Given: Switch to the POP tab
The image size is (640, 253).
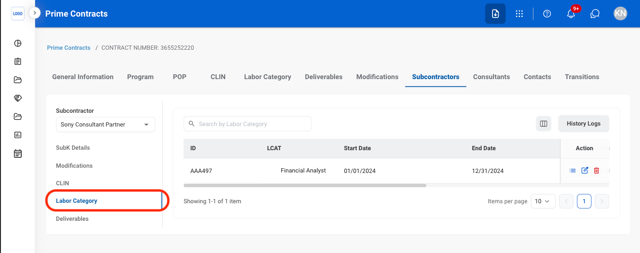Looking at the screenshot, I should coord(180,77).
